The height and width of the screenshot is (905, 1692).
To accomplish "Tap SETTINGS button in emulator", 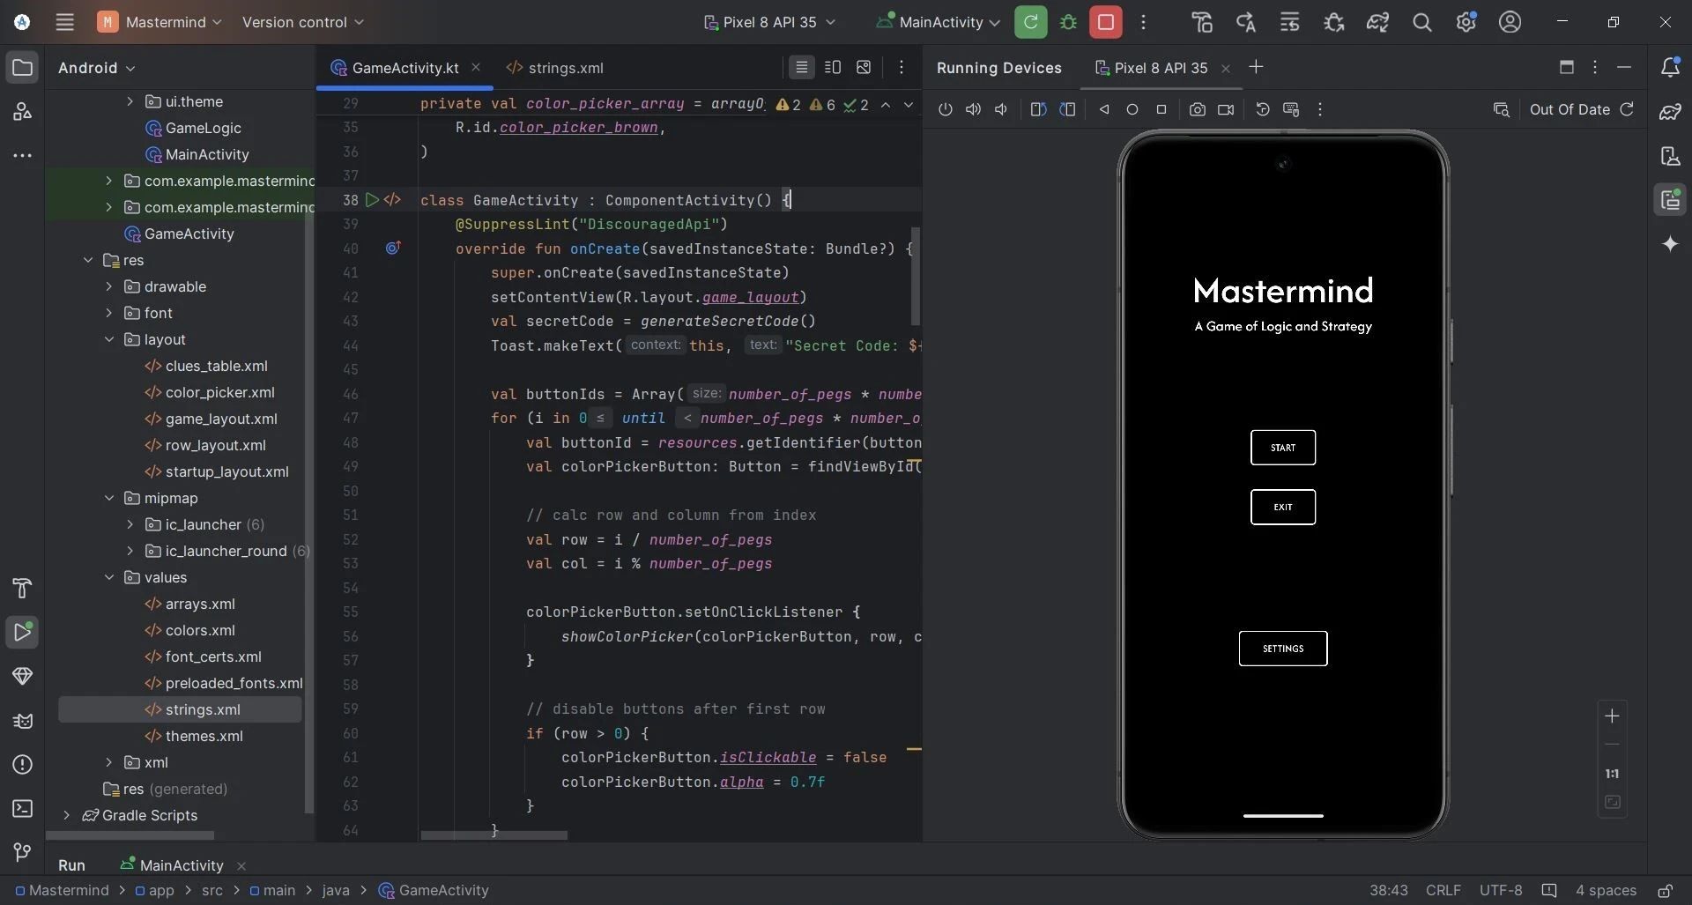I will tap(1283, 649).
